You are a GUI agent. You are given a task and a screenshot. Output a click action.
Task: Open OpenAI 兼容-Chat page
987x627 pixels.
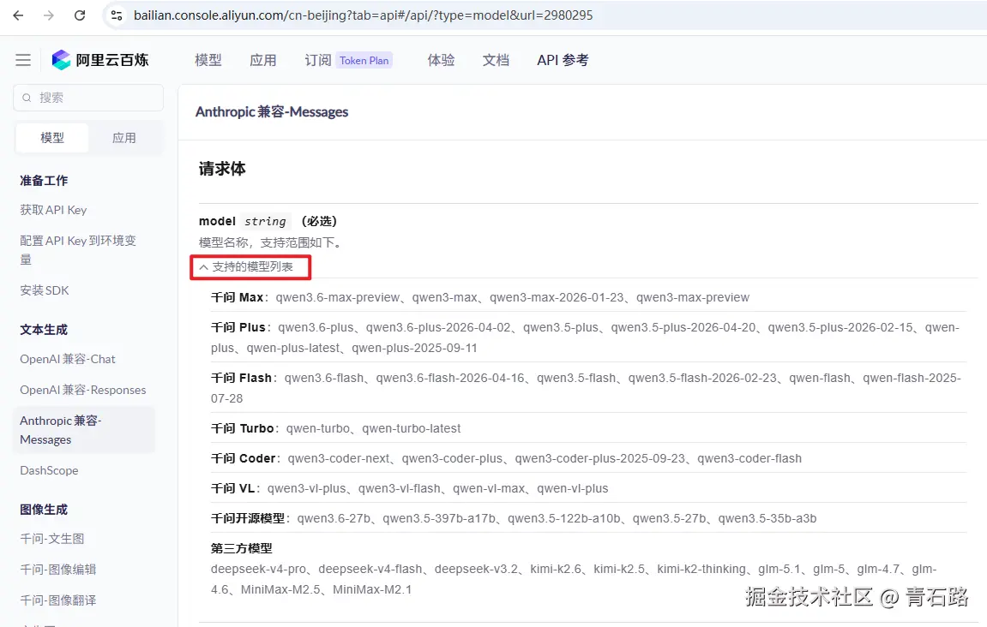click(68, 359)
